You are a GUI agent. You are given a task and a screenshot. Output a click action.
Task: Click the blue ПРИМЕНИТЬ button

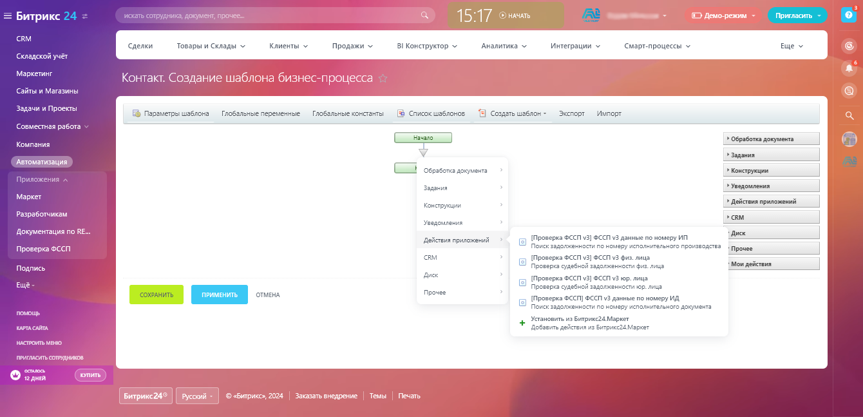coord(220,295)
